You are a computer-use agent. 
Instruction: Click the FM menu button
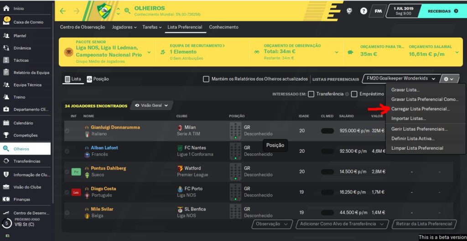tap(378, 11)
